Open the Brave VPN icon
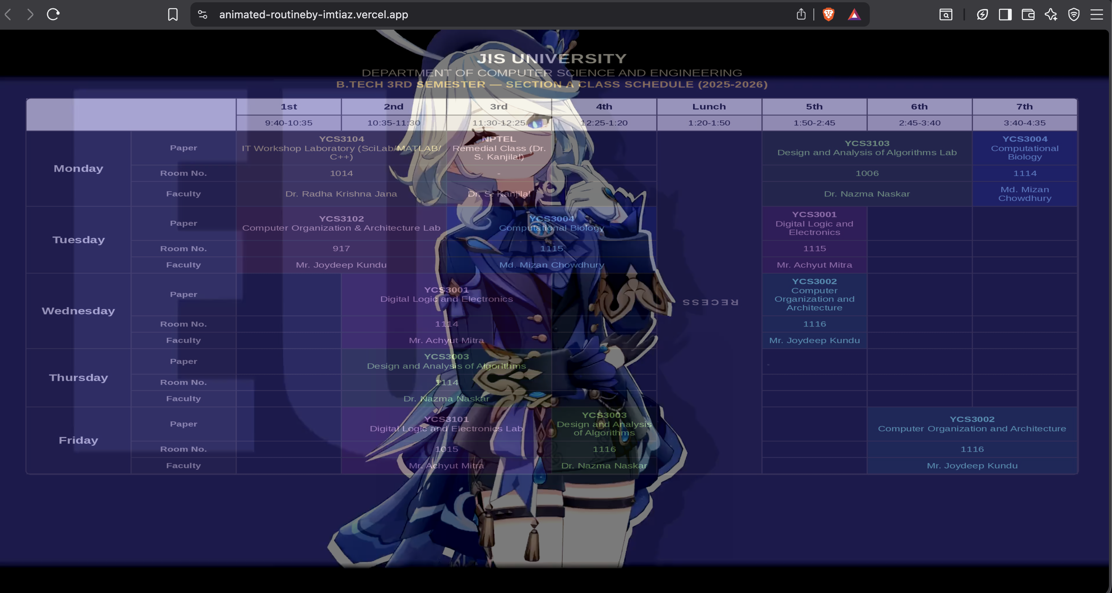The image size is (1112, 593). click(x=982, y=14)
